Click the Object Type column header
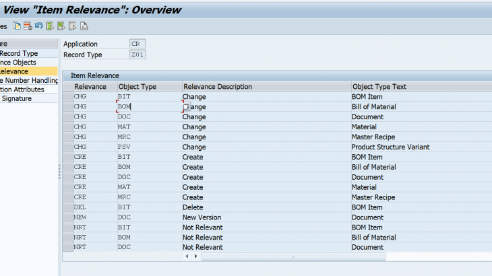The width and height of the screenshot is (492, 276). [x=150, y=86]
